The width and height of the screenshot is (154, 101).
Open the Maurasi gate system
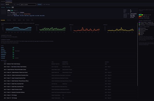coord(3,49)
